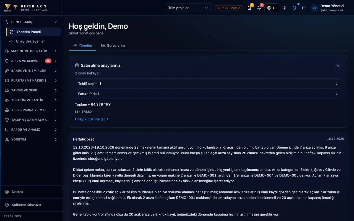Screen dimensions: 354x221
Task: Expand the Makine ve Operatör menu chevron
Action: coord(56,51)
